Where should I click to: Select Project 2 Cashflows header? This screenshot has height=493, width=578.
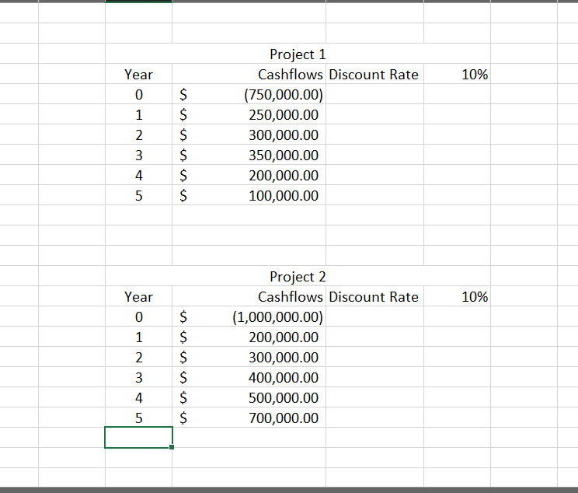(x=249, y=296)
